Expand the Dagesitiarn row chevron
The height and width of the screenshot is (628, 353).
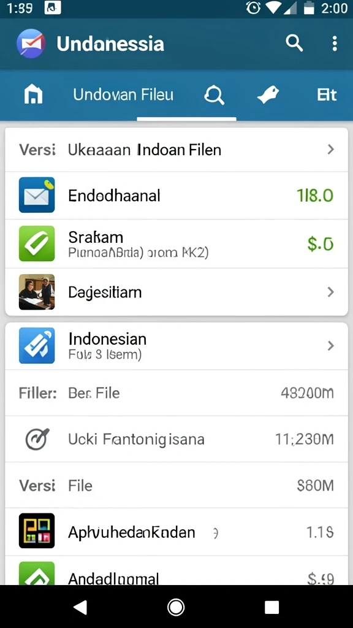coord(330,293)
